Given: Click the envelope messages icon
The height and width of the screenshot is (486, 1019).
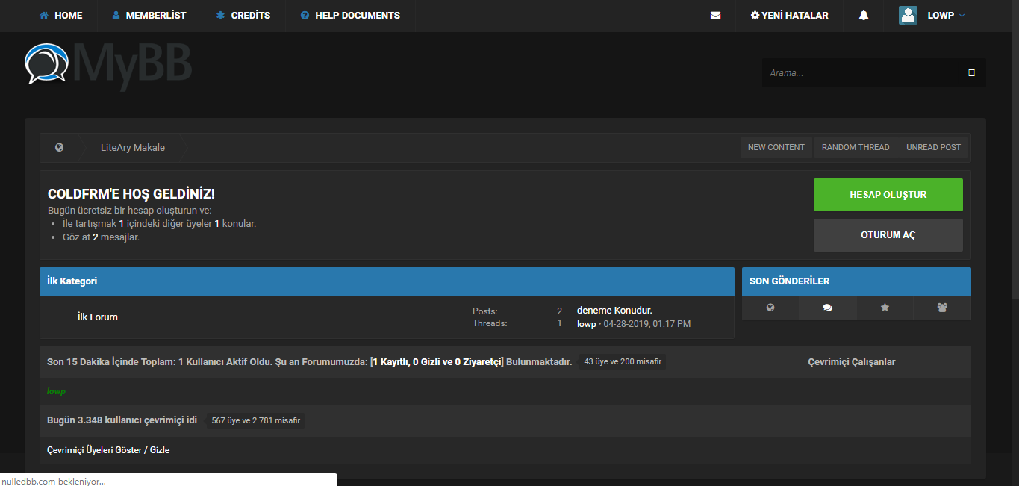Looking at the screenshot, I should (715, 16).
